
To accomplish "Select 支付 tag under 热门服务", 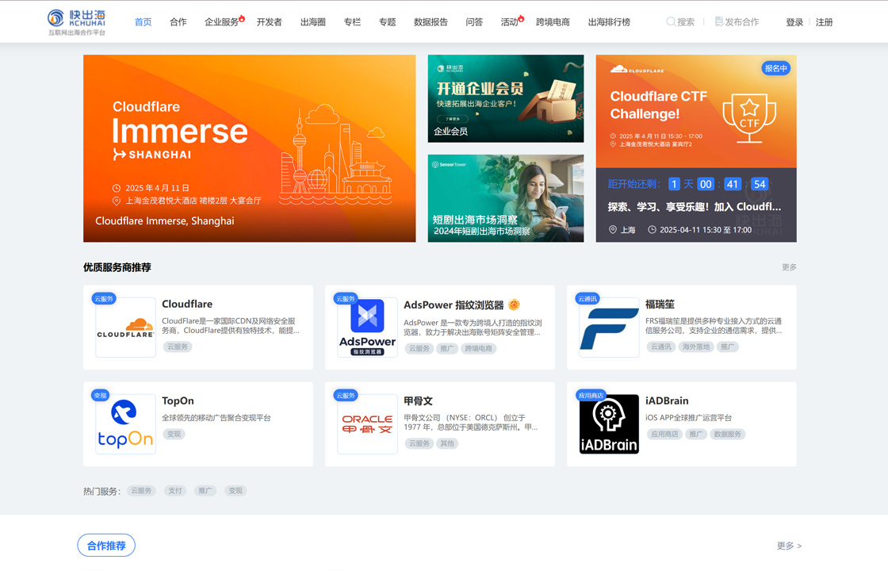I will click(x=175, y=491).
